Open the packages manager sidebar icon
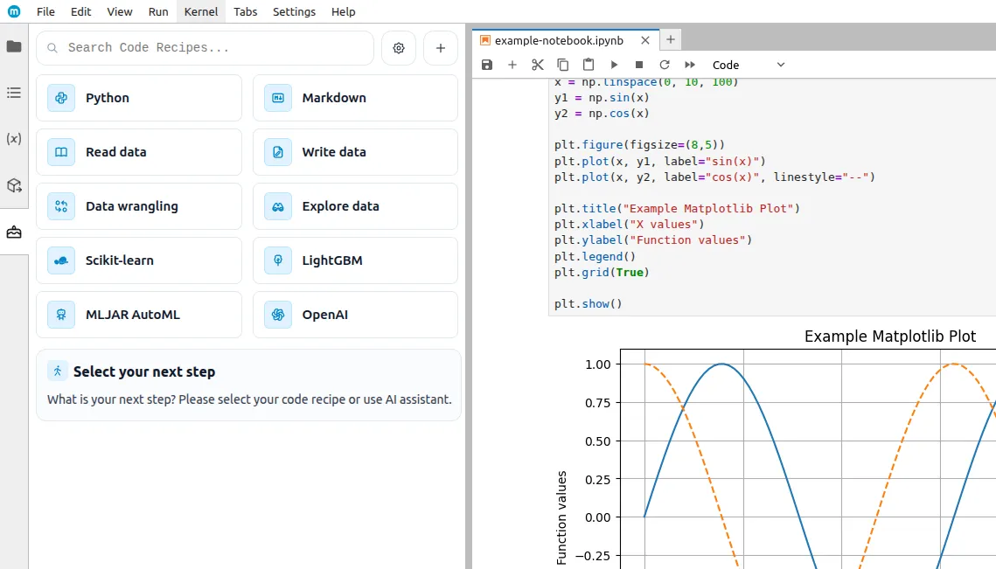The height and width of the screenshot is (569, 996). pos(14,185)
